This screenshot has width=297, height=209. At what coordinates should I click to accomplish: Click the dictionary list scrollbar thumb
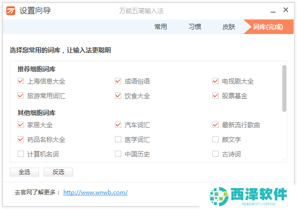[284, 88]
